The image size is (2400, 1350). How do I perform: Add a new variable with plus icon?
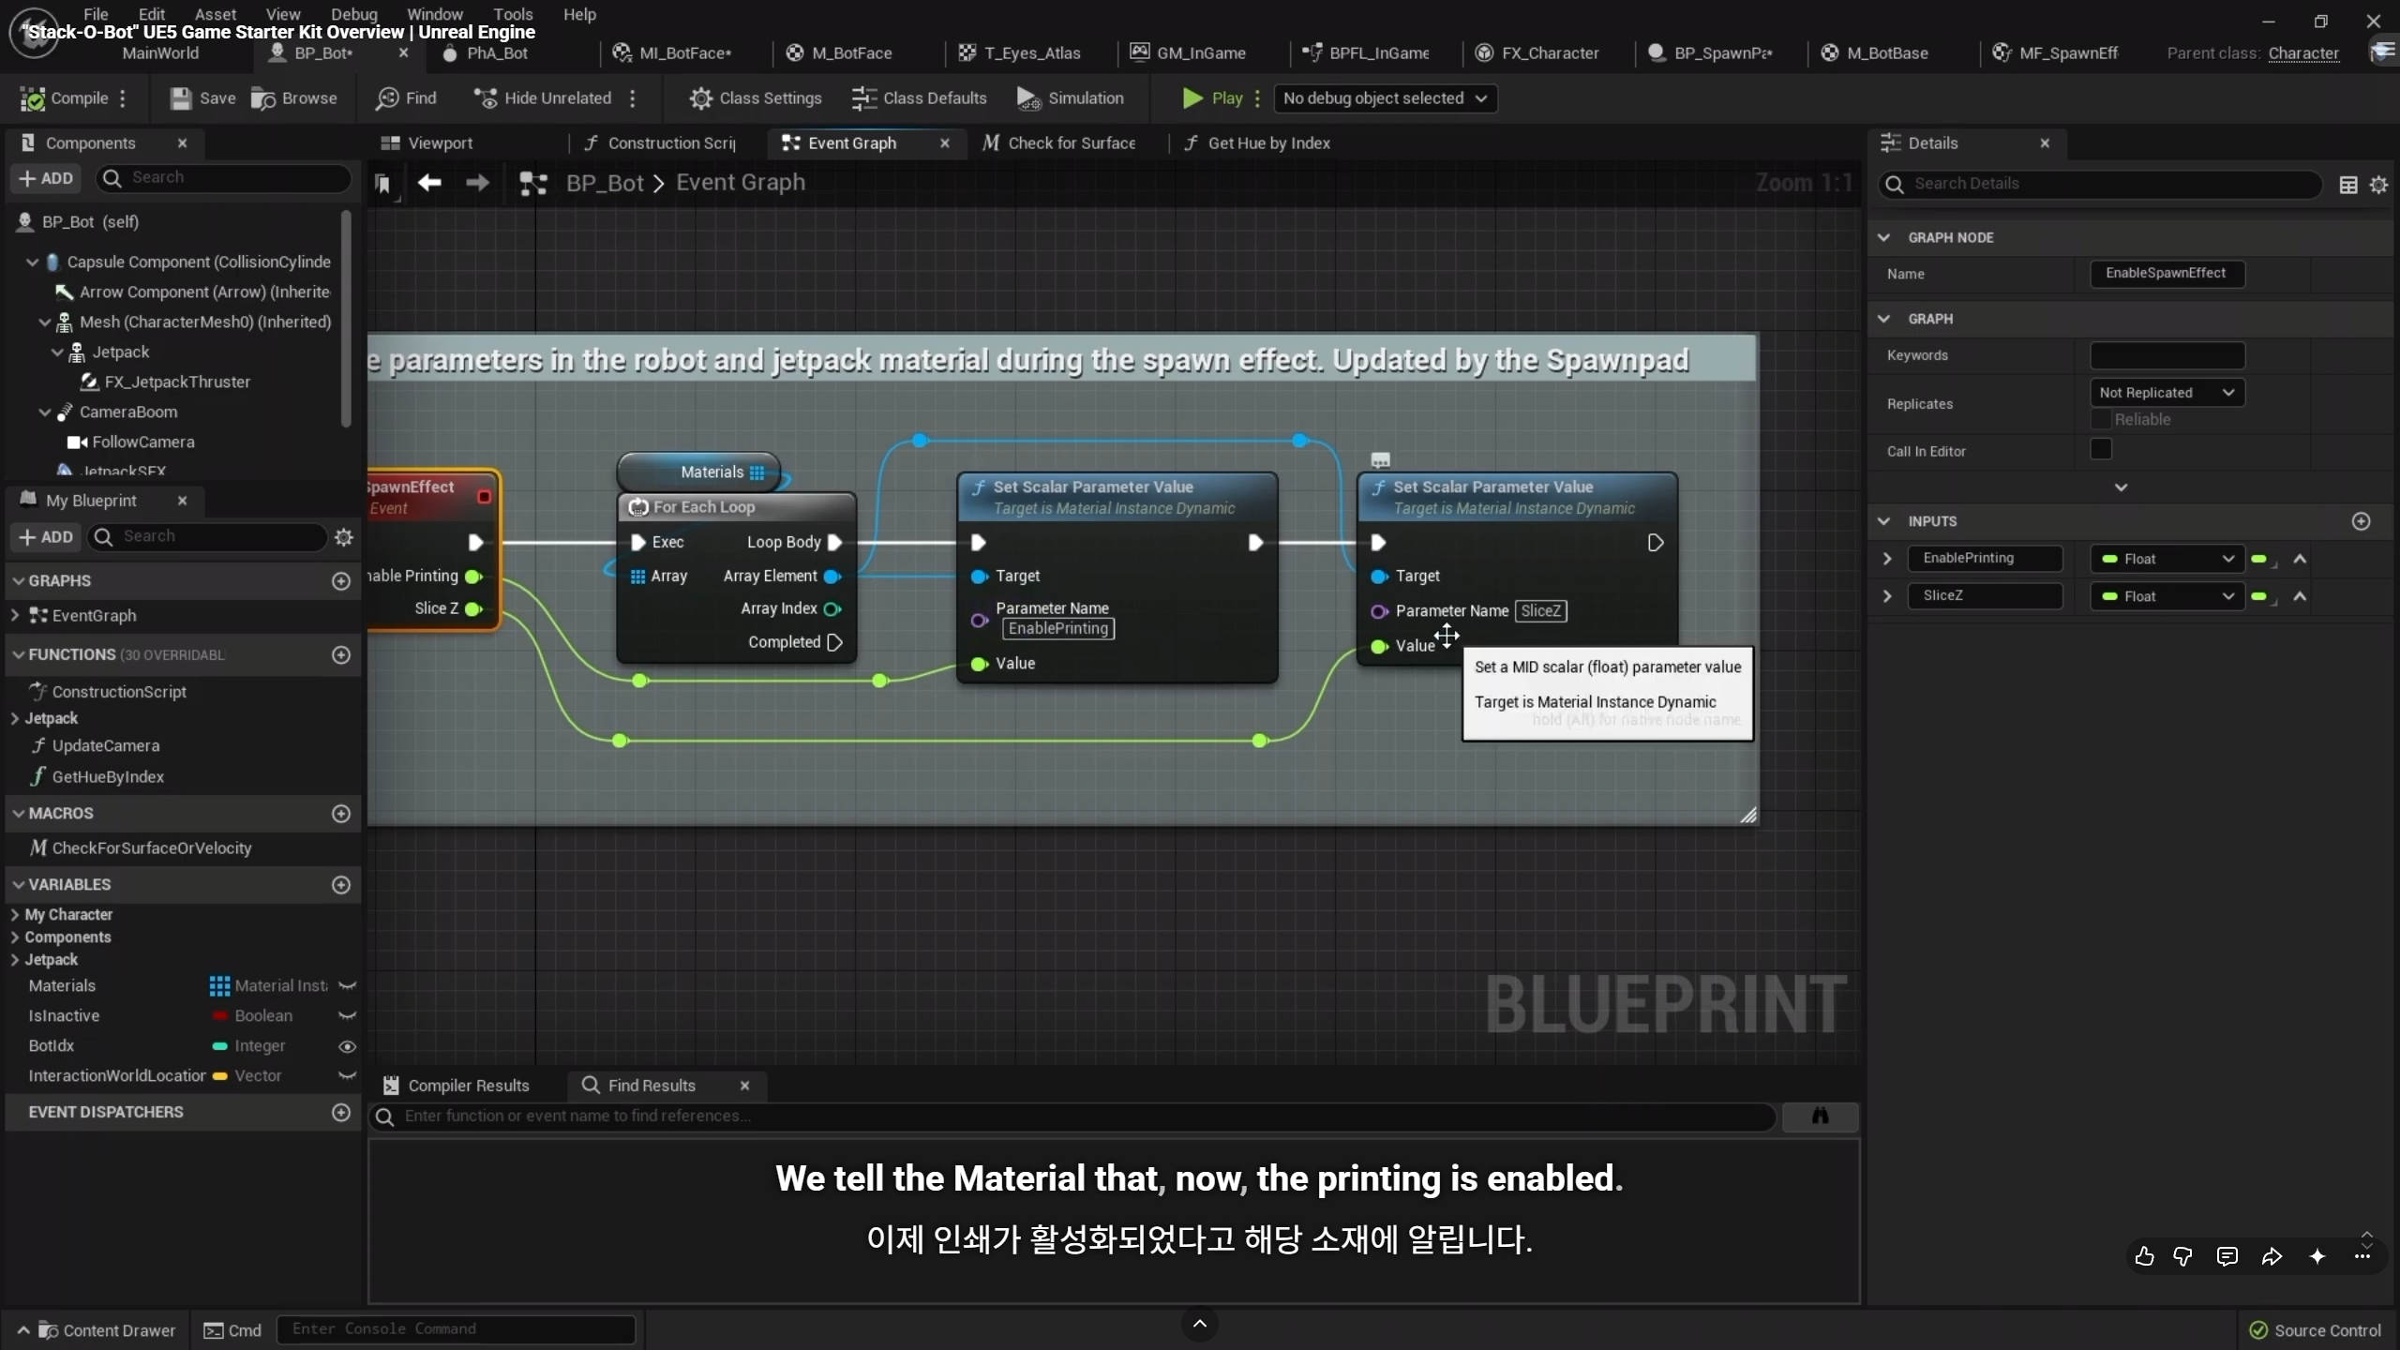341,885
